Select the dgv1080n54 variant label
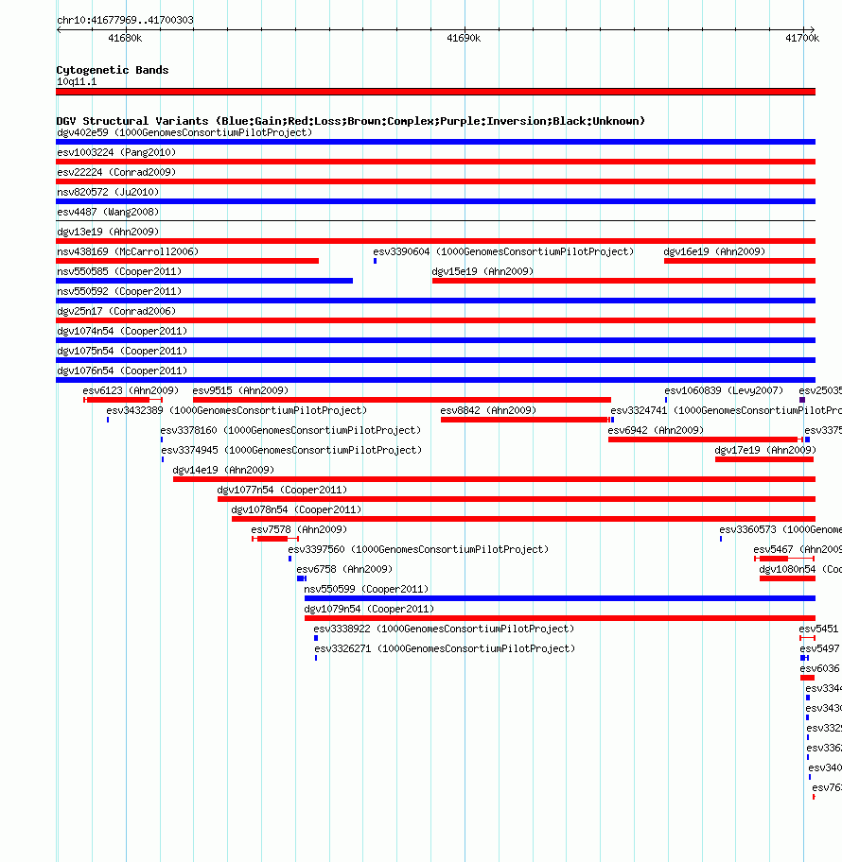 [800, 568]
